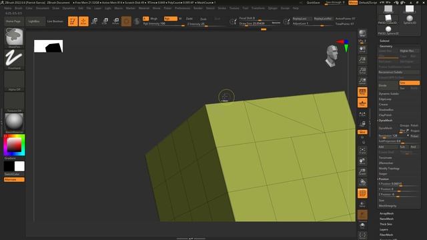Toggle the orange A button
Screen dimensions: 427x240
(x=145, y=19)
